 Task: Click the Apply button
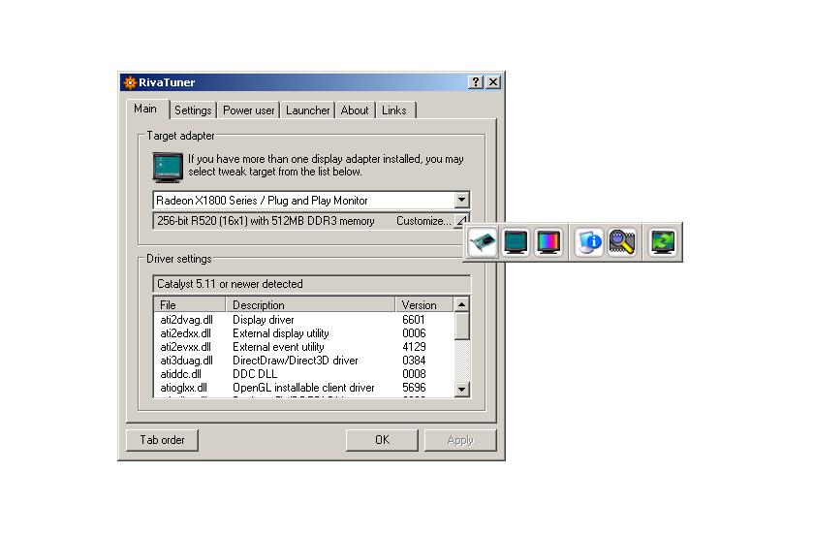pyautogui.click(x=460, y=440)
